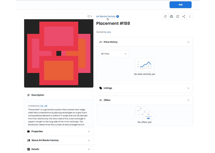Click the empty price chart illustration
Image resolution: width=215 pixels, height=153 pixels.
click(145, 65)
